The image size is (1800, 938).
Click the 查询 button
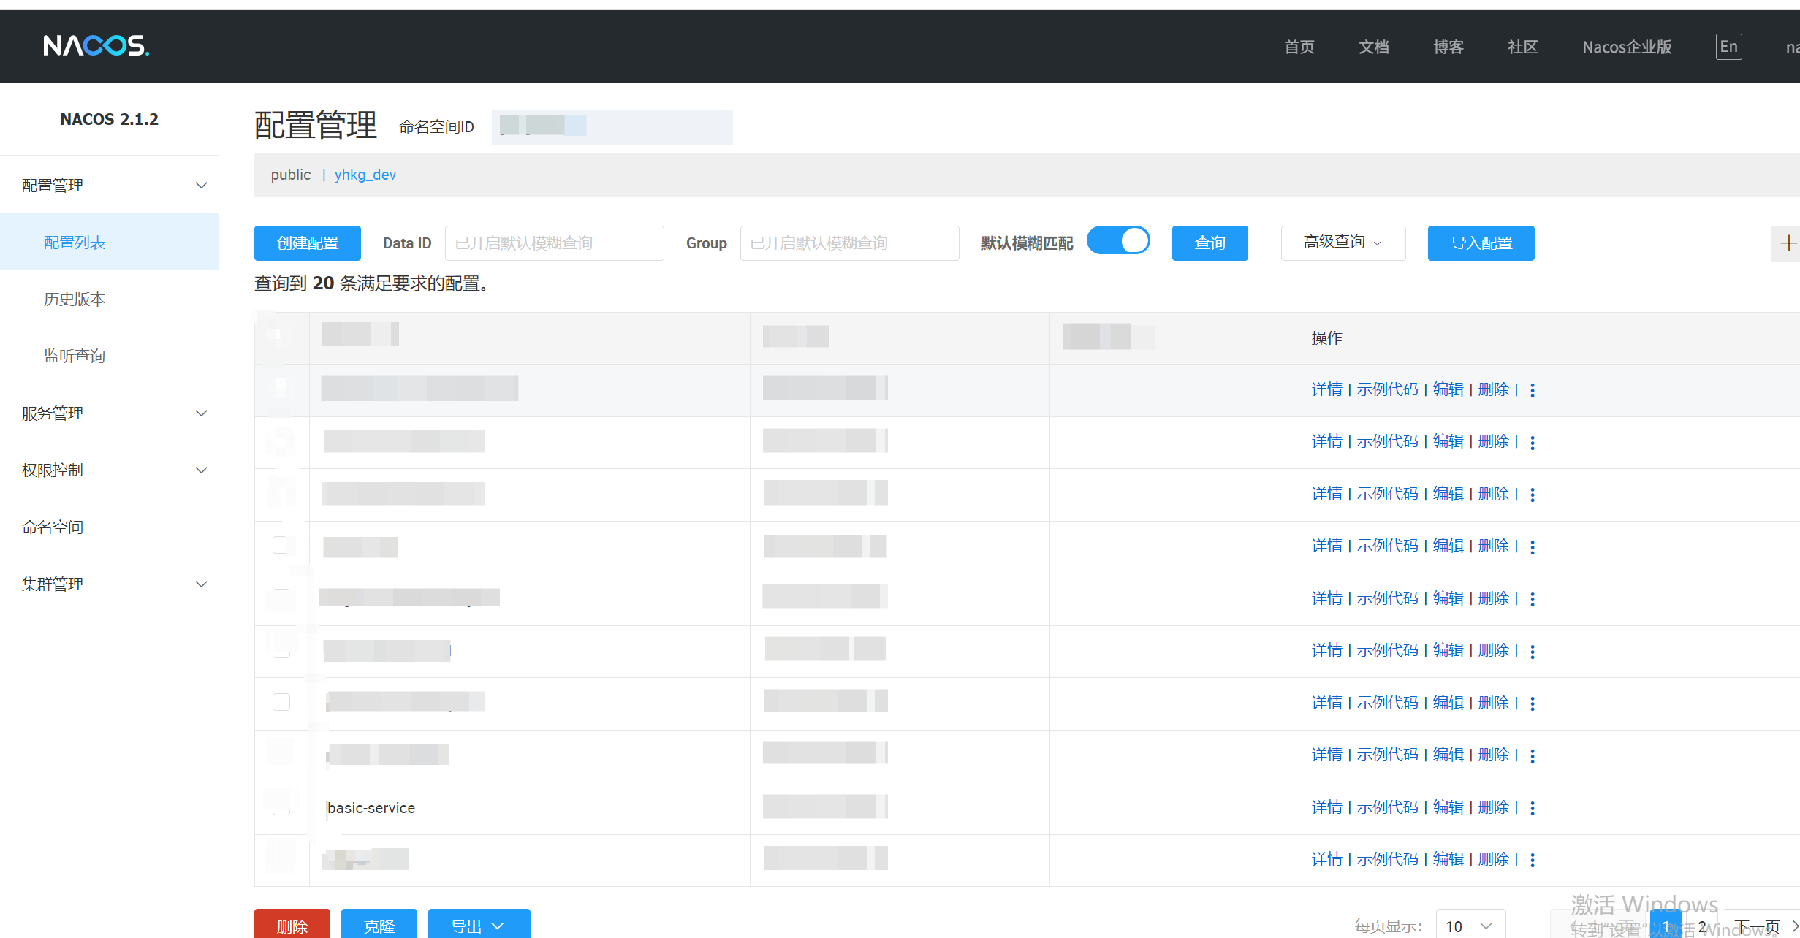point(1210,243)
